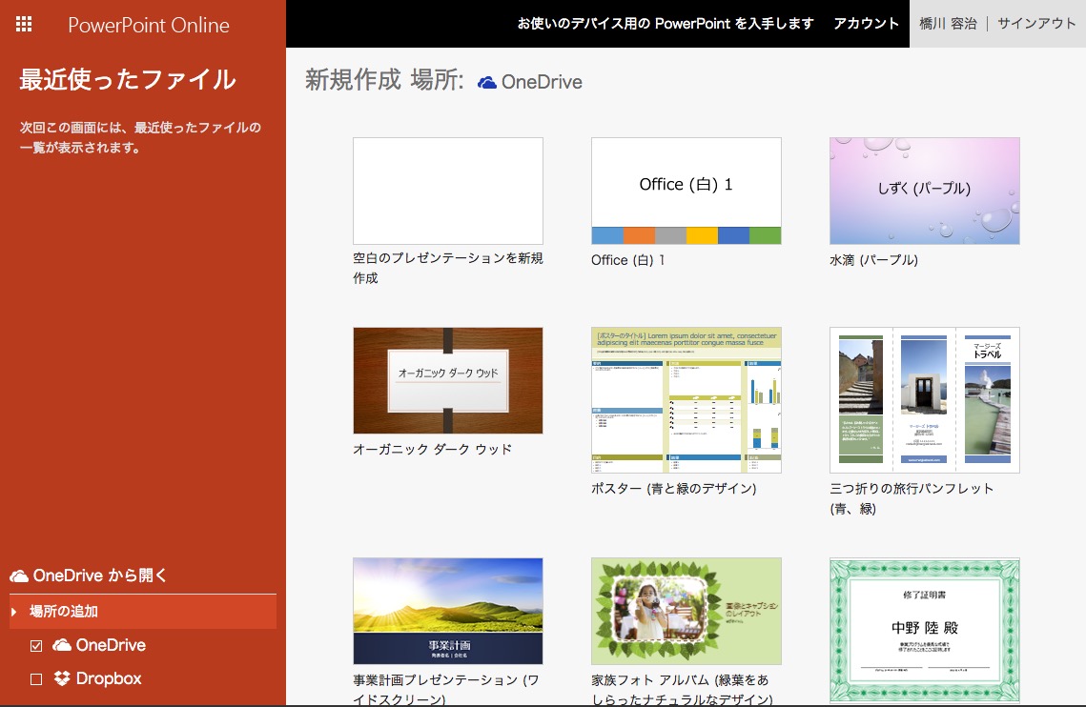Select the しずく (パープル) template thumbnail
The width and height of the screenshot is (1086, 707).
coord(925,192)
